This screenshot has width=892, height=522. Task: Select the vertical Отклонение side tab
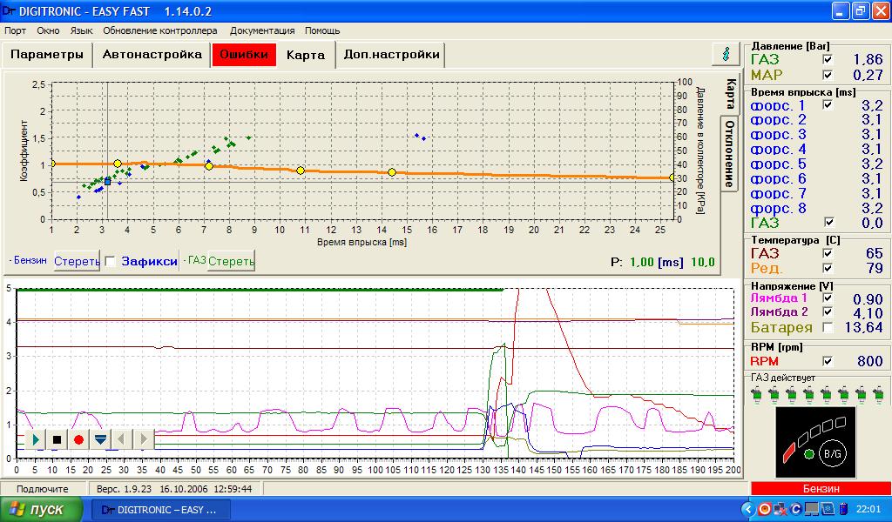(x=730, y=152)
